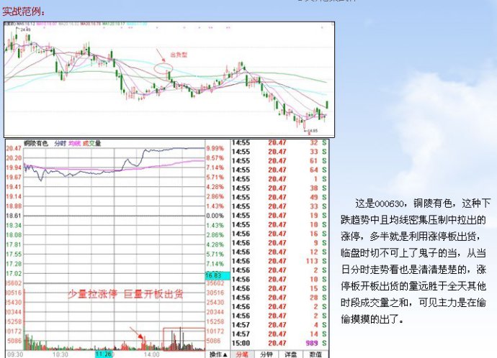Click the 成交量 legend label
This screenshot has height=358, width=497.
[91, 143]
